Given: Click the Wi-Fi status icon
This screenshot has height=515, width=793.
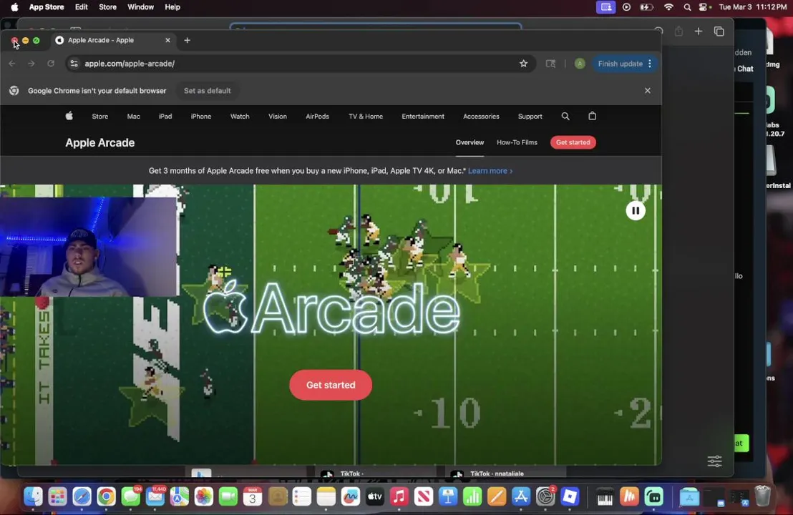Looking at the screenshot, I should tap(668, 7).
